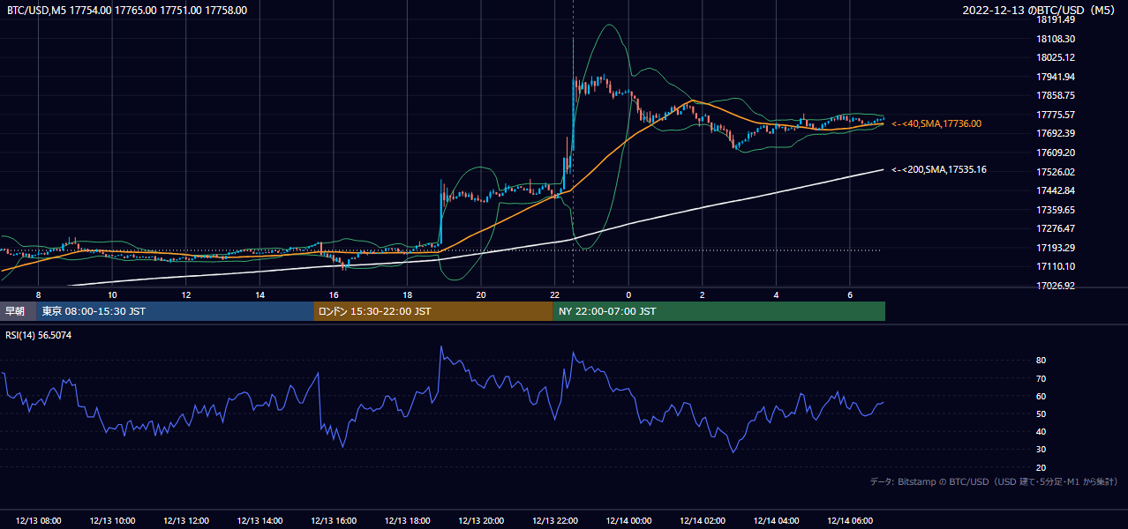Click the date label 12/13 10:00
This screenshot has height=529, width=1128.
pos(112,521)
